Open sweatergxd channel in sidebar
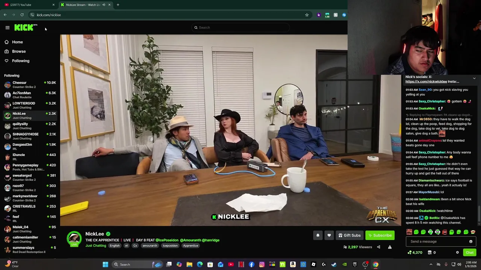 [x=30, y=177]
